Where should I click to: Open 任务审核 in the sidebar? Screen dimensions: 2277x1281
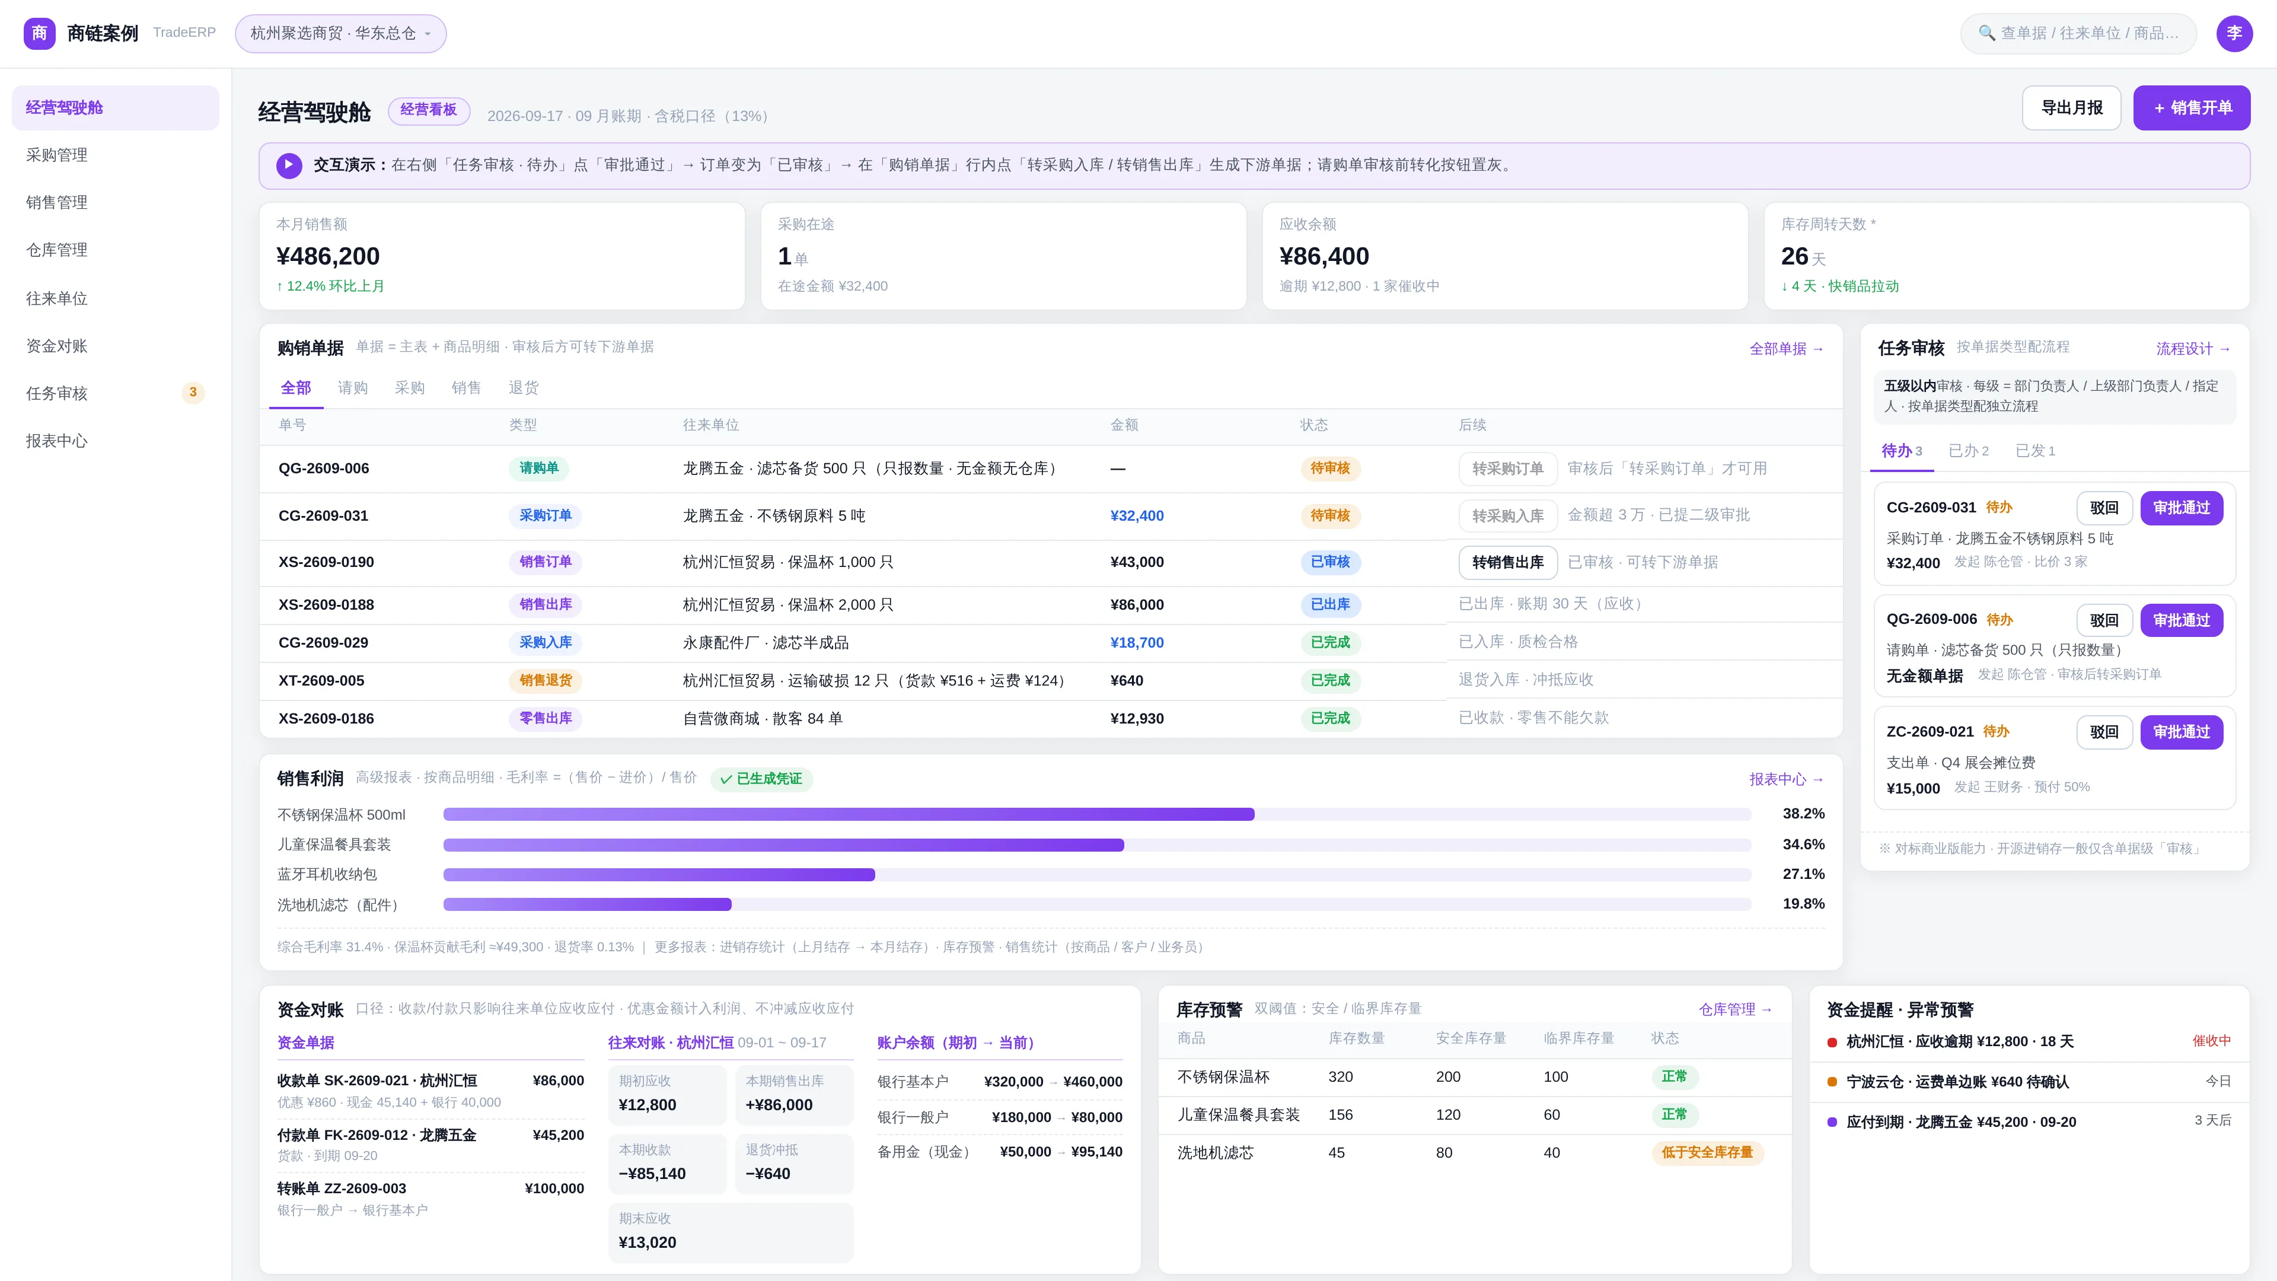coord(115,393)
